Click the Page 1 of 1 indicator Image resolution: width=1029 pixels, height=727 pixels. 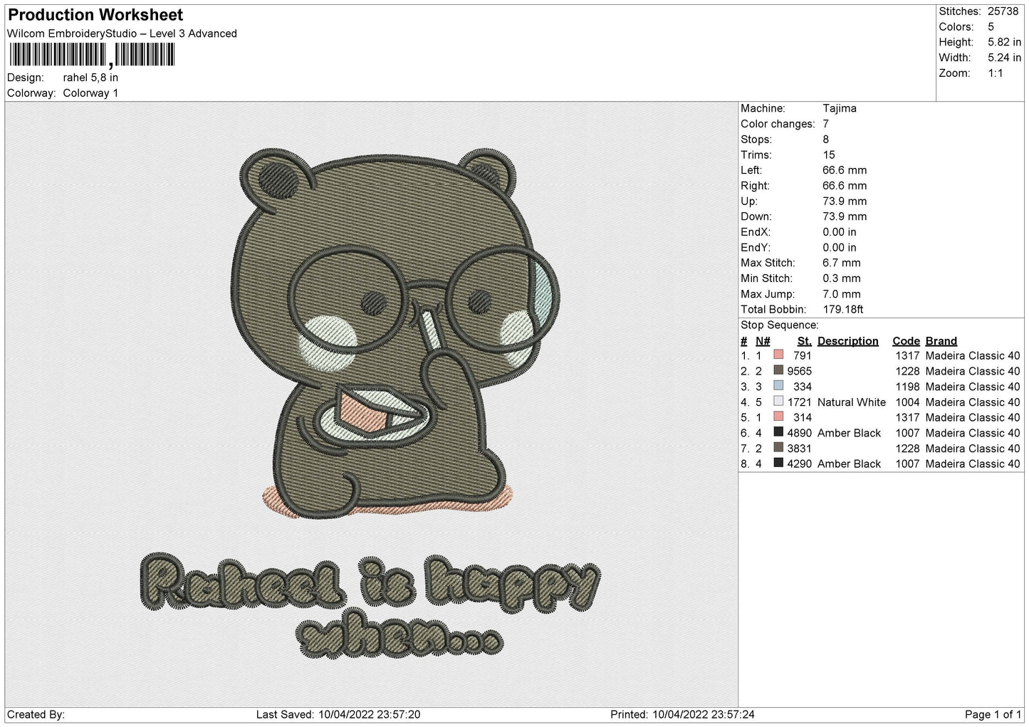pyautogui.click(x=993, y=714)
